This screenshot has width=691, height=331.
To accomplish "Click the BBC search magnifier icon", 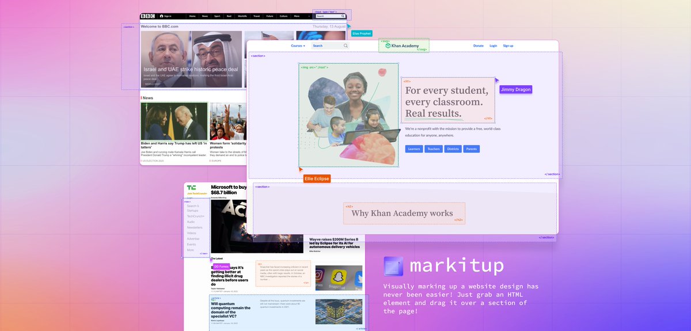I will [343, 16].
